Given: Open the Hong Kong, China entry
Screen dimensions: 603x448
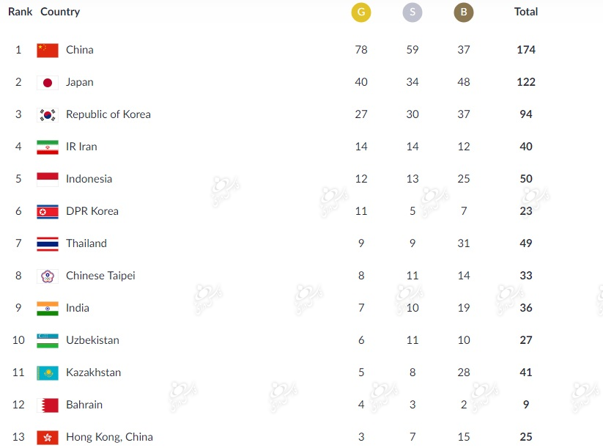Looking at the screenshot, I should pos(109,437).
